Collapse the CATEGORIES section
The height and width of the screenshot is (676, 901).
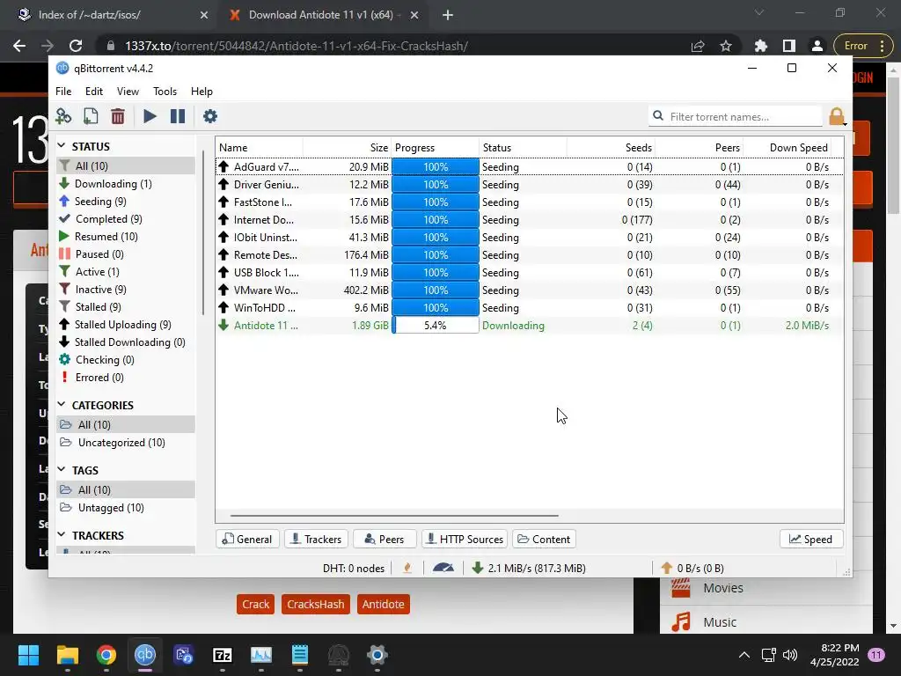point(62,405)
